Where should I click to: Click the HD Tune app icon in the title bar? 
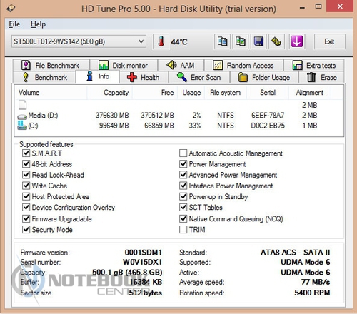[11, 9]
